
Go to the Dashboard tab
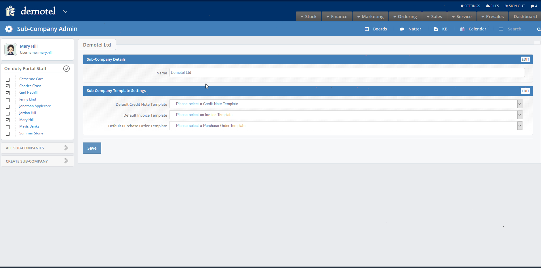point(525,16)
